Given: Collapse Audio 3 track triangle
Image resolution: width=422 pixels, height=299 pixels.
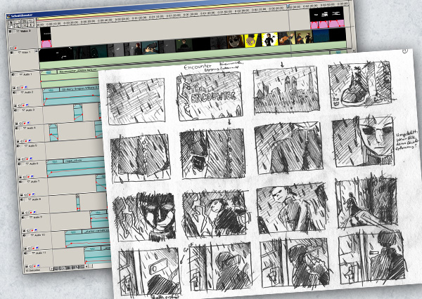Looking at the screenshot, I should (x=23, y=110).
